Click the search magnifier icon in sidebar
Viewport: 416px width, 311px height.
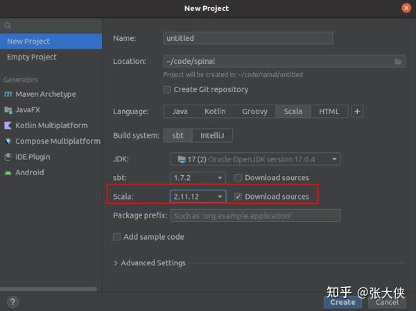[x=8, y=26]
